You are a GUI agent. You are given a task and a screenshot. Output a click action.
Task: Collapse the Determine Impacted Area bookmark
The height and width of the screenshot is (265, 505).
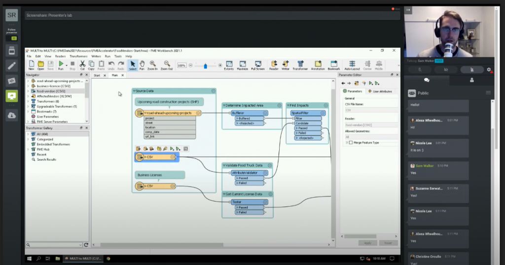(224, 105)
